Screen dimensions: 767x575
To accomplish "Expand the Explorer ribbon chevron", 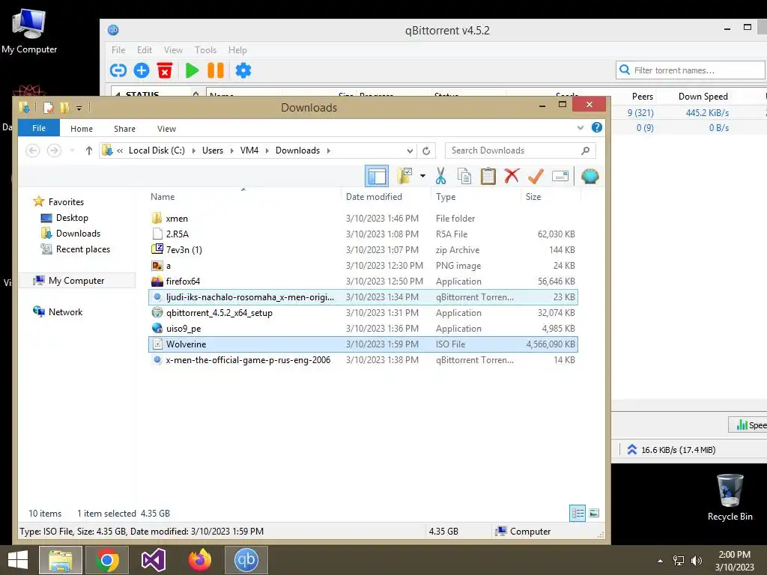I will tap(580, 128).
